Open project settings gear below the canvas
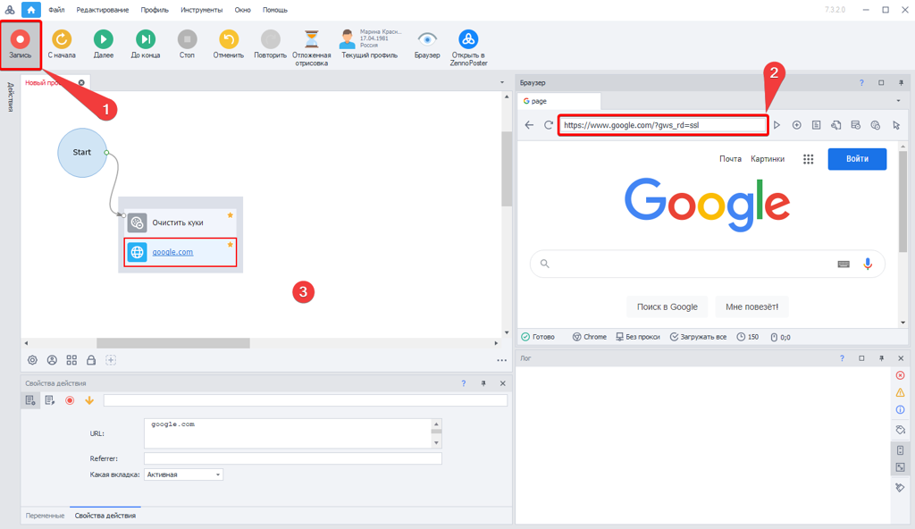Image resolution: width=915 pixels, height=529 pixels. (32, 360)
